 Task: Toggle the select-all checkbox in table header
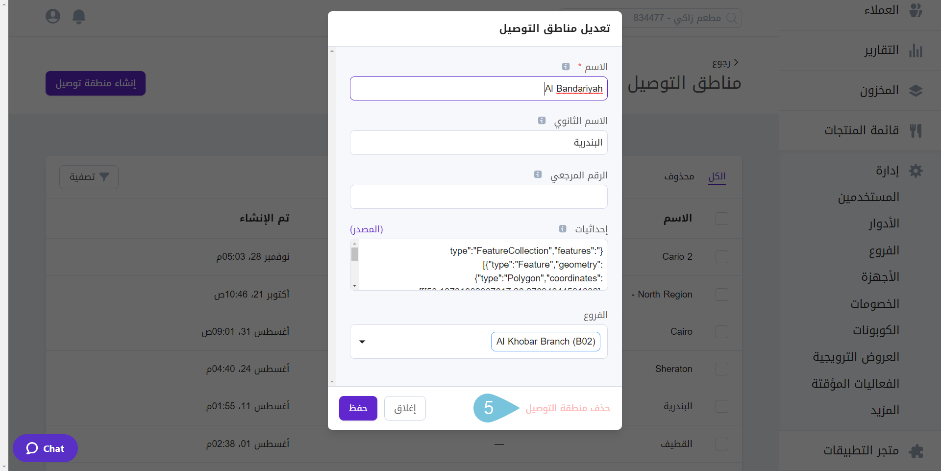tap(721, 219)
